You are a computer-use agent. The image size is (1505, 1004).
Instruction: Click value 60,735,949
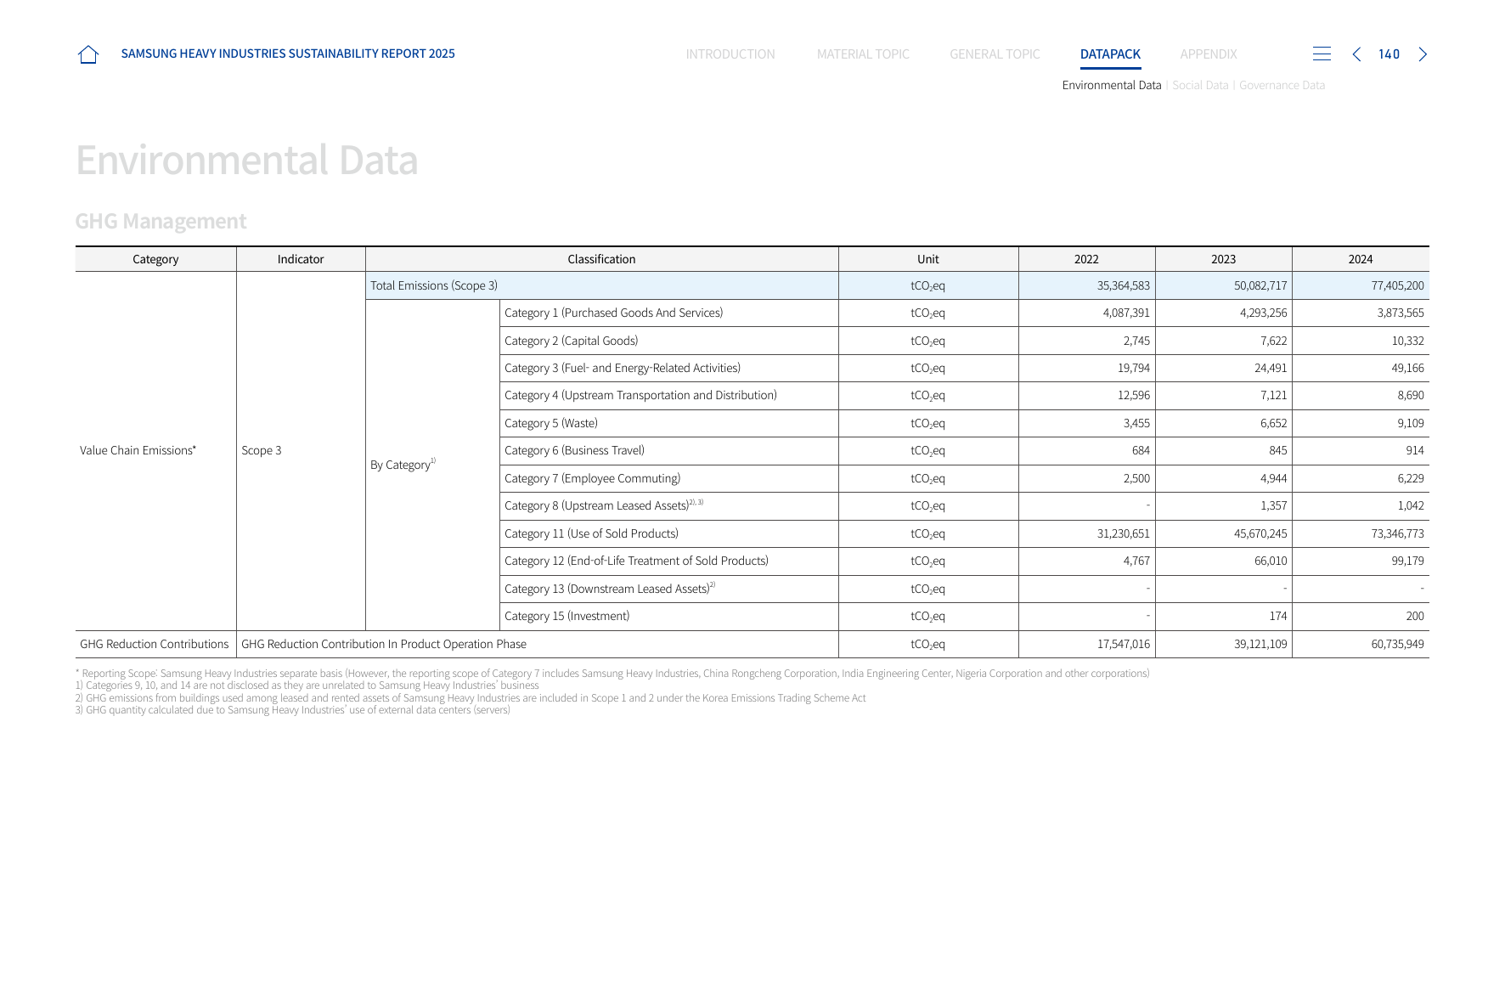[1397, 644]
